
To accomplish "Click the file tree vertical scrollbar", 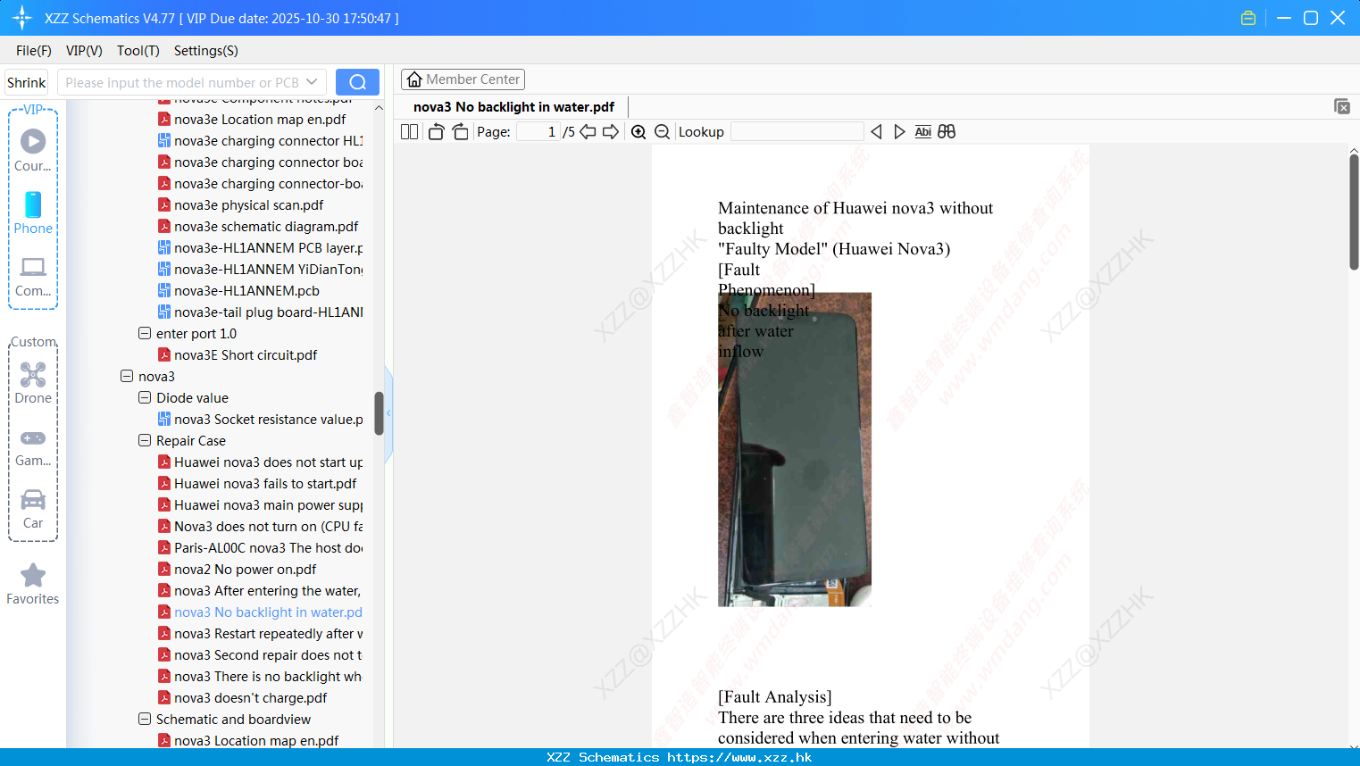I will tap(379, 413).
